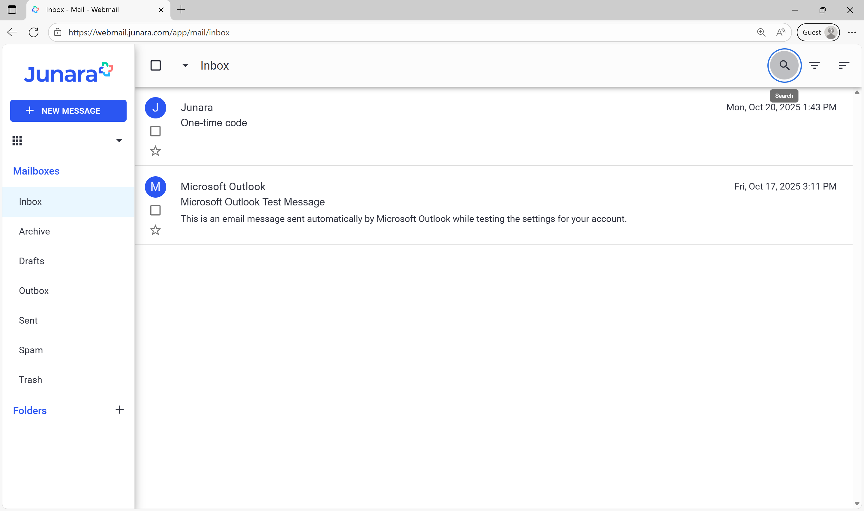Image resolution: width=864 pixels, height=511 pixels.
Task: Click the message list scroll down arrow
Action: click(x=857, y=504)
